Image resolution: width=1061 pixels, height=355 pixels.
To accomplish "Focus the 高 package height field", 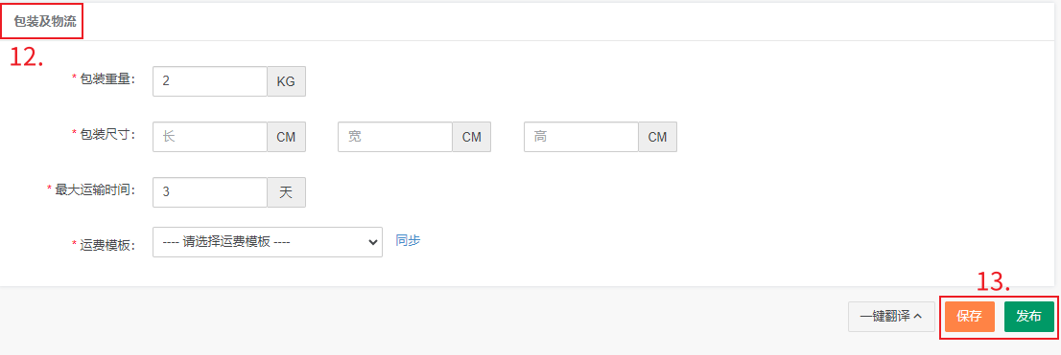I will click(581, 137).
